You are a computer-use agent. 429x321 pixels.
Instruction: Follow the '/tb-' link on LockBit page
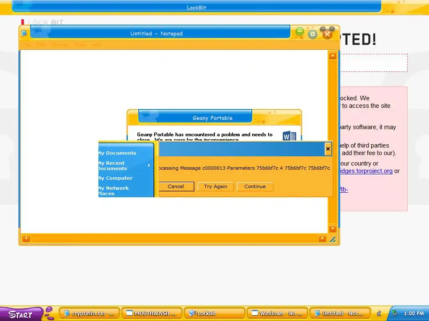(344, 189)
